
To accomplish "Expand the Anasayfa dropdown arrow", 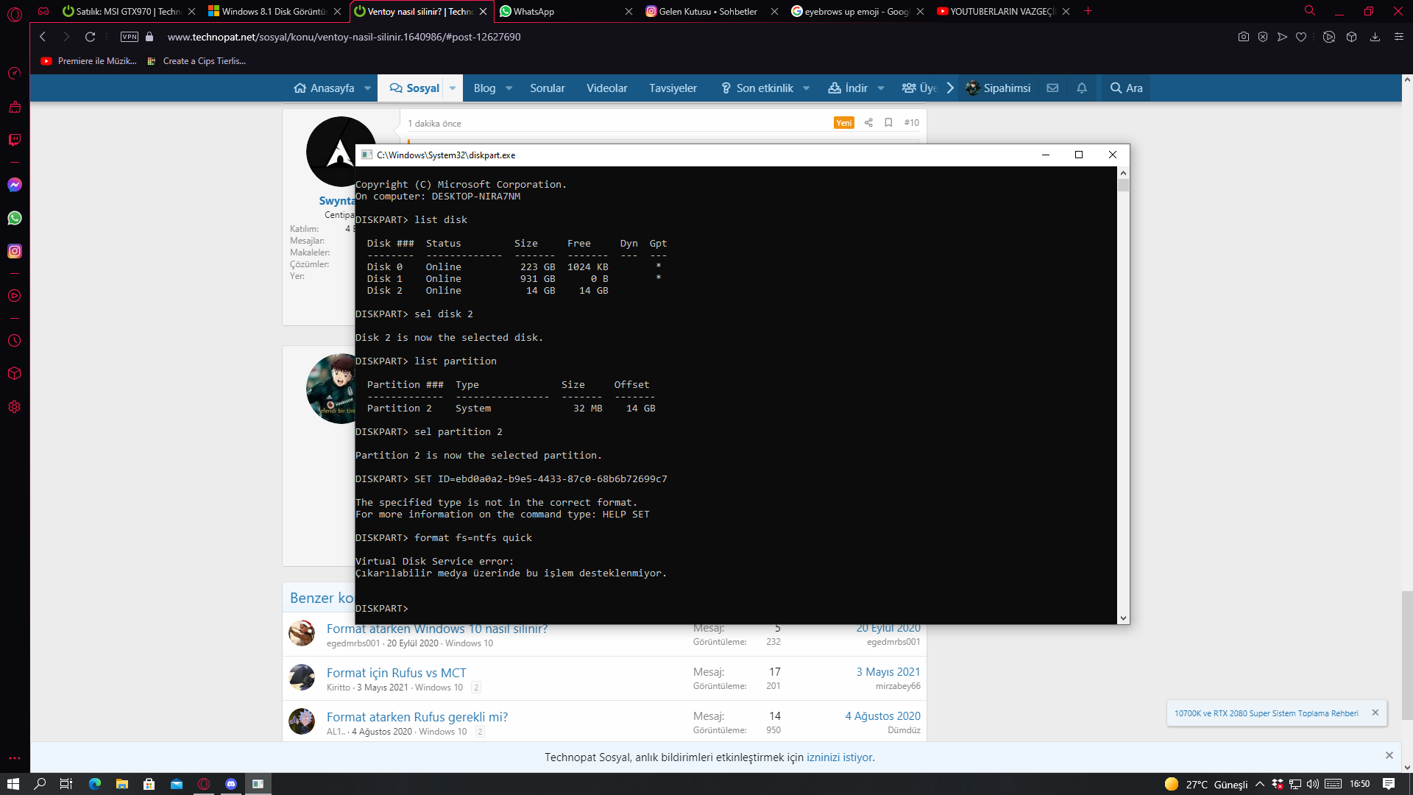I will coord(367,88).
